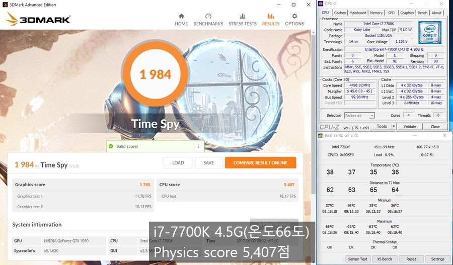
Task: Open the OPTIONS gear section
Action: pyautogui.click(x=294, y=20)
